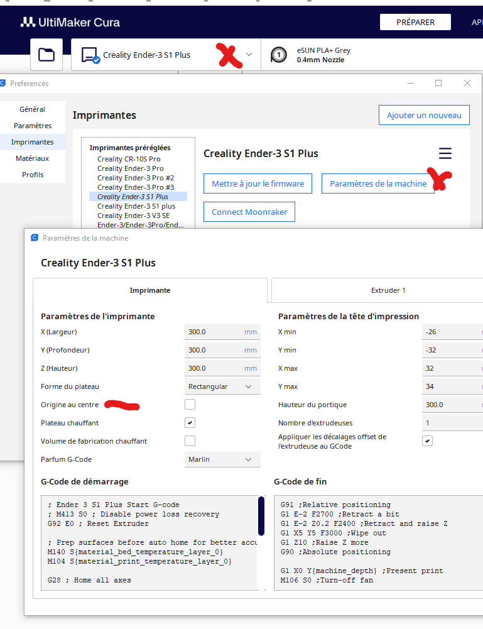Click the Paramètres de la machine window icon
483x629 pixels.
(x=35, y=238)
